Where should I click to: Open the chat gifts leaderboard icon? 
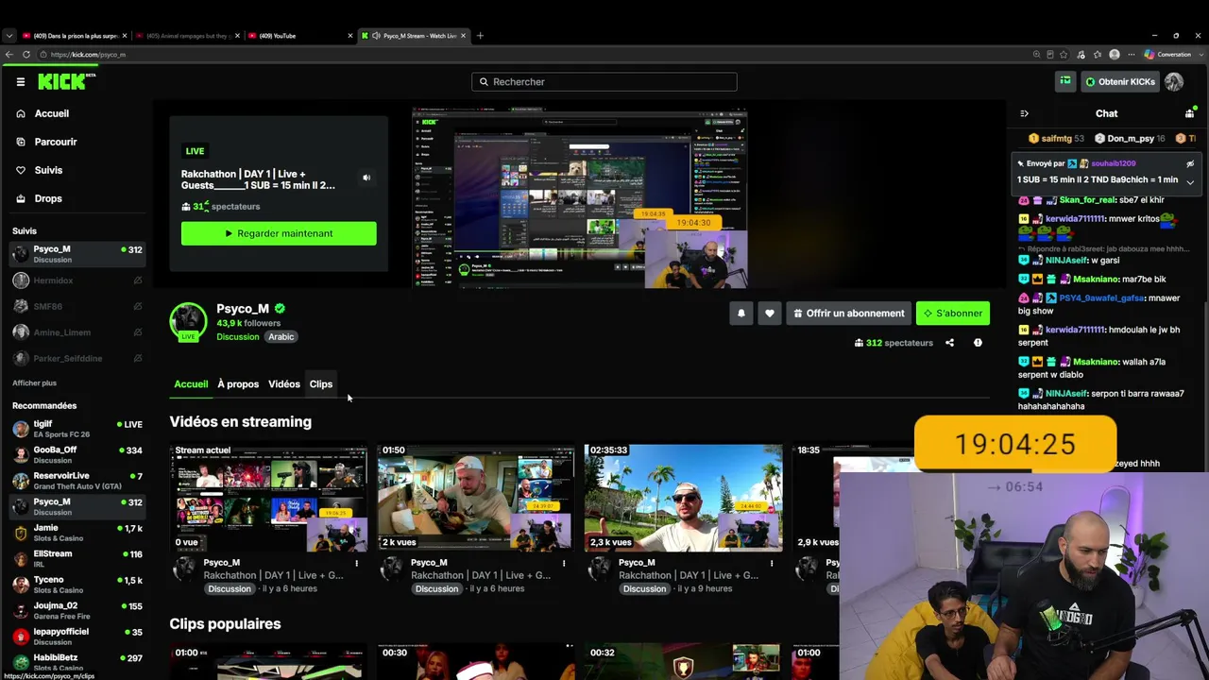pyautogui.click(x=1189, y=113)
